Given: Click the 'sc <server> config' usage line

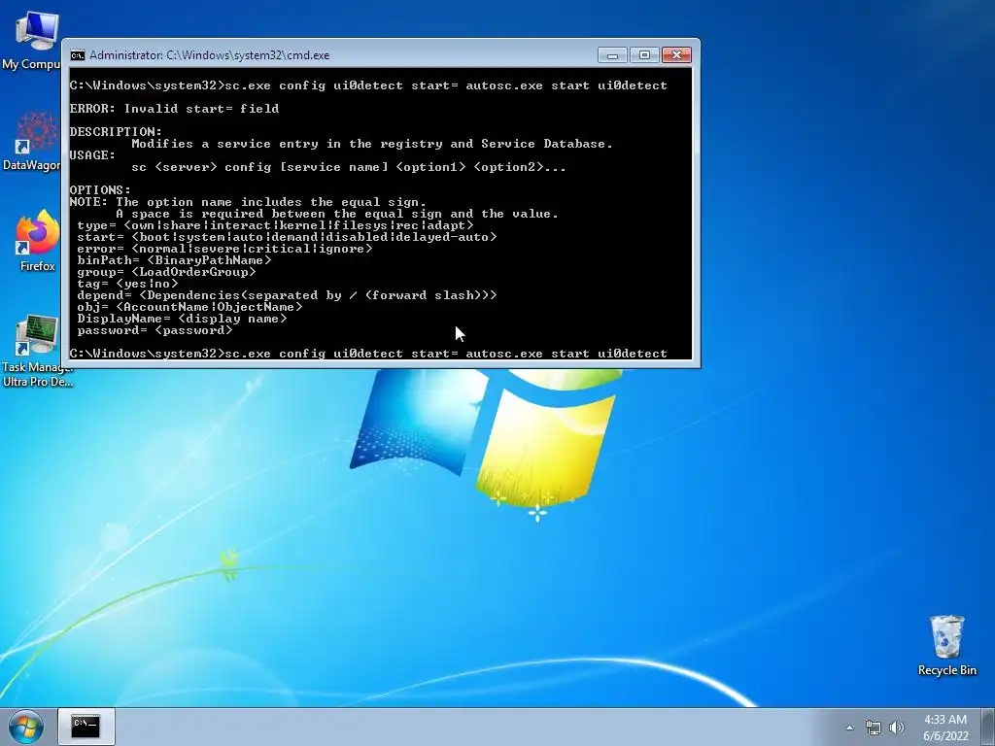Looking at the screenshot, I should coord(349,167).
